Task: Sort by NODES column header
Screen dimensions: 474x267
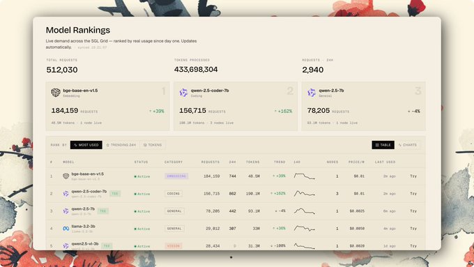Action: tap(332, 162)
